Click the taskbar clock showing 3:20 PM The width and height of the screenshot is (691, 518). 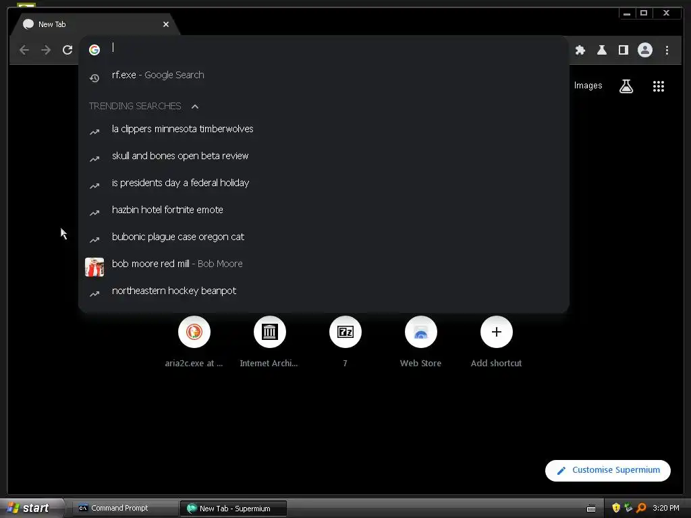click(665, 508)
